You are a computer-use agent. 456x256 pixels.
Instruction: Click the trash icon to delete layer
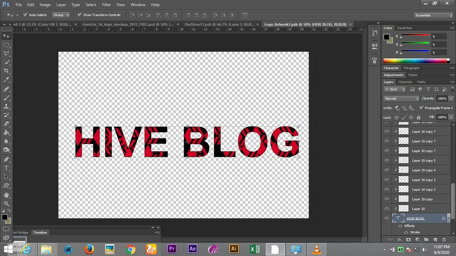(x=444, y=240)
